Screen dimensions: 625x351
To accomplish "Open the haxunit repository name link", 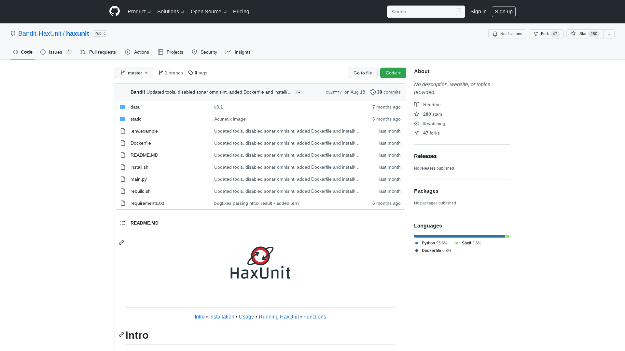I will 77,33.
